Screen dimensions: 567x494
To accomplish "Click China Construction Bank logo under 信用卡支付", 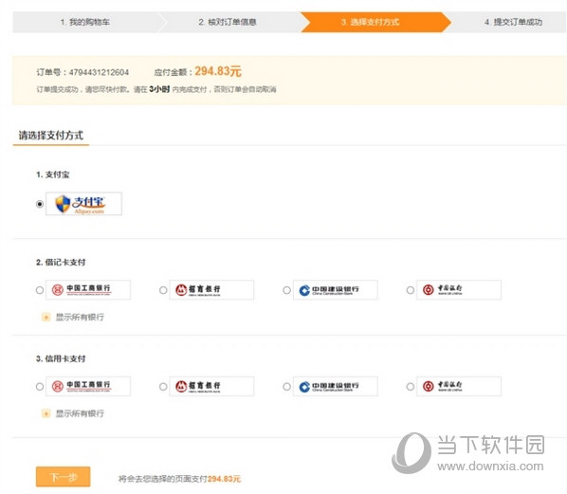I will 336,386.
